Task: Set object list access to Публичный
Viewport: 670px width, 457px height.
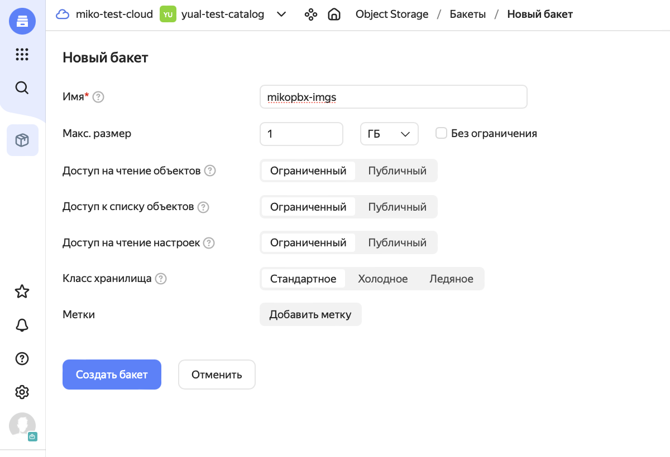Action: click(397, 207)
